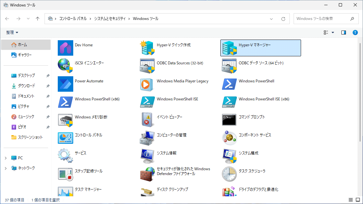Click the ODBC Data Sources (32-bit) icon
This screenshot has height=204, width=363.
(x=147, y=66)
